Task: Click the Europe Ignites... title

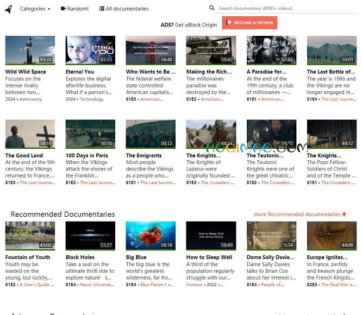Action: pos(327,257)
